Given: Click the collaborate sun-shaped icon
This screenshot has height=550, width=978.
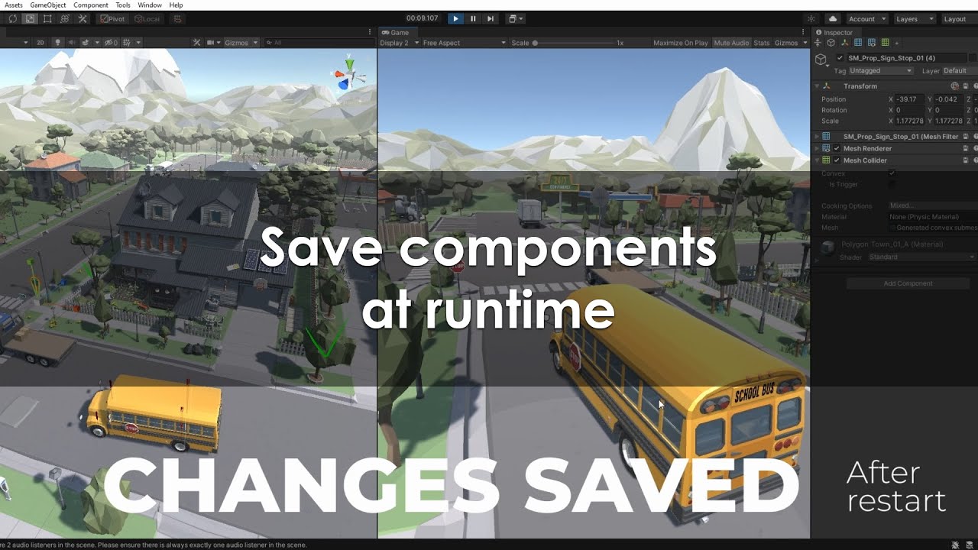Looking at the screenshot, I should [811, 19].
